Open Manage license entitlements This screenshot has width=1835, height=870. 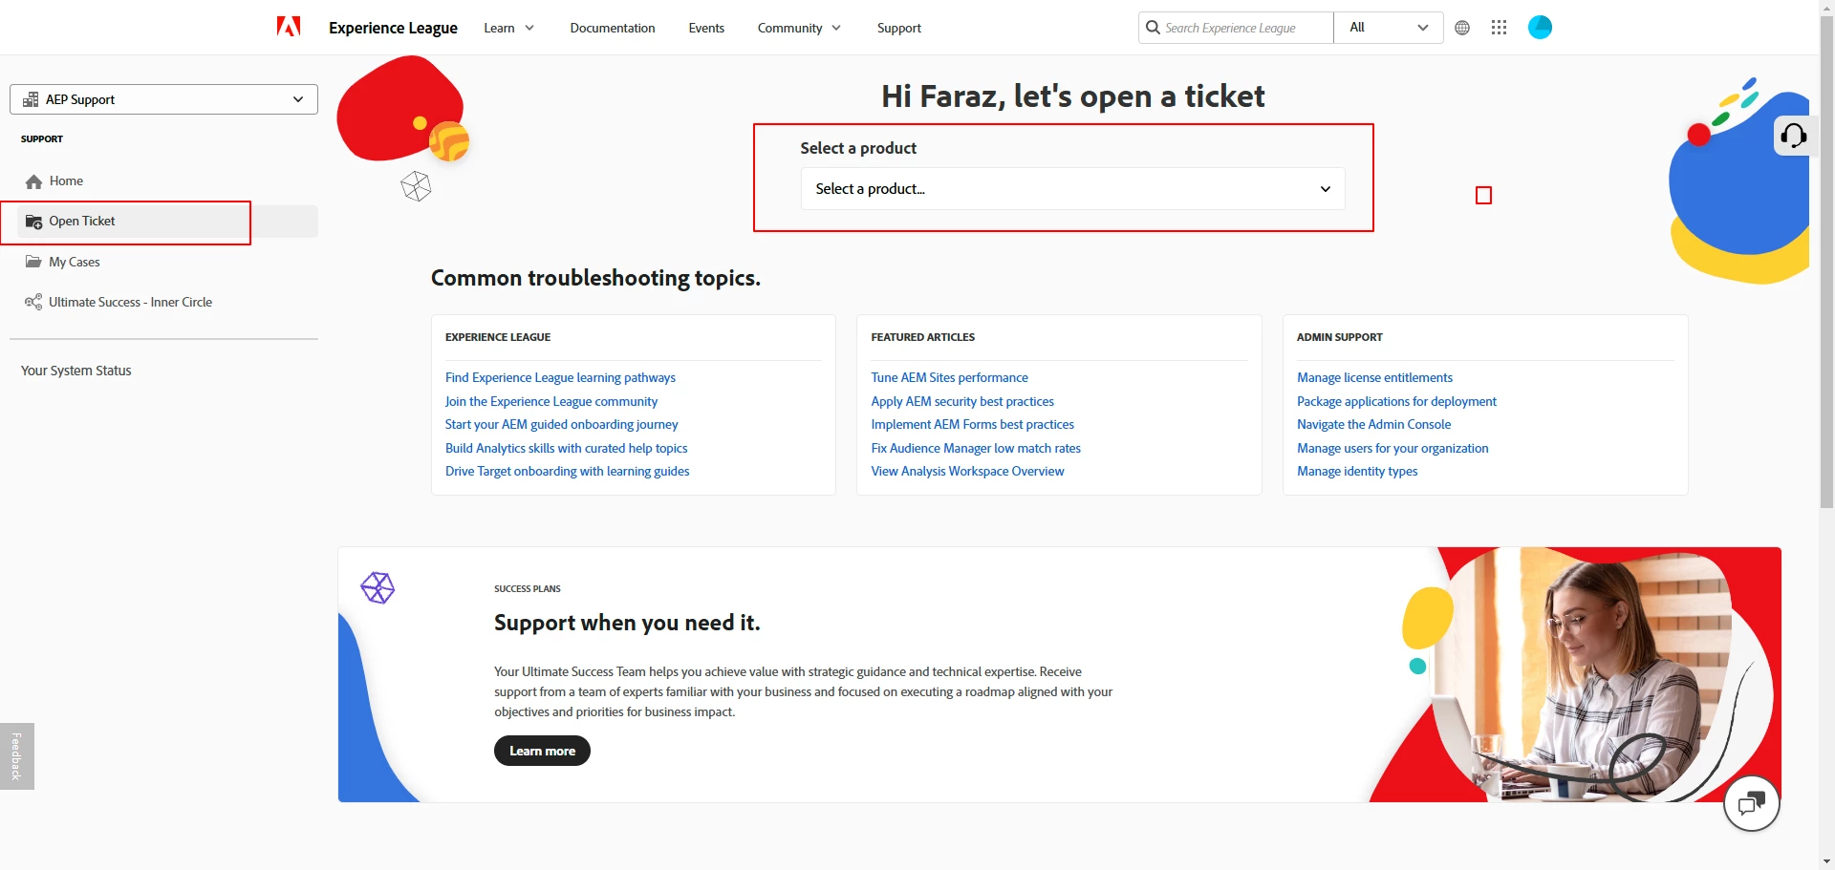click(1374, 378)
